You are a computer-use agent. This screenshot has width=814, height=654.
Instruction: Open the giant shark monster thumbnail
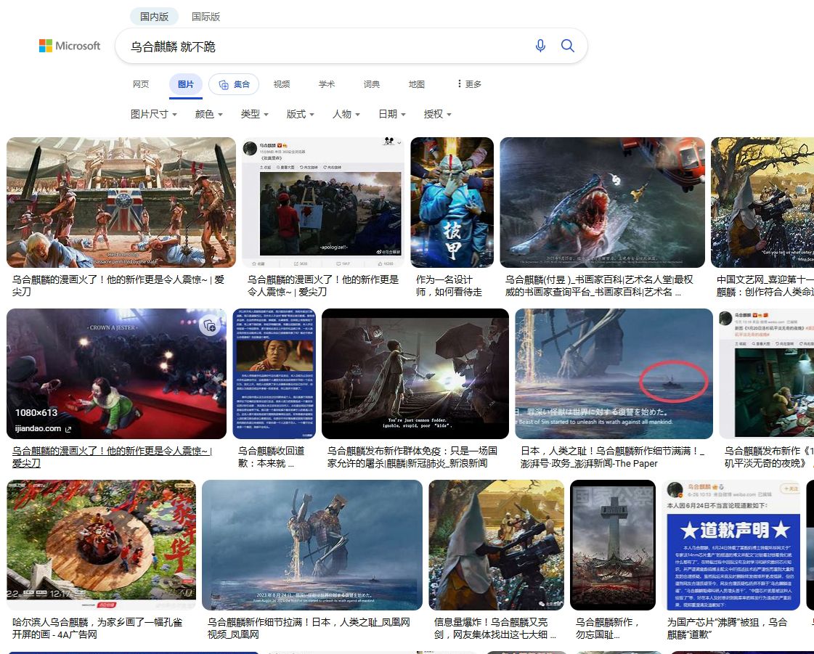(x=602, y=203)
